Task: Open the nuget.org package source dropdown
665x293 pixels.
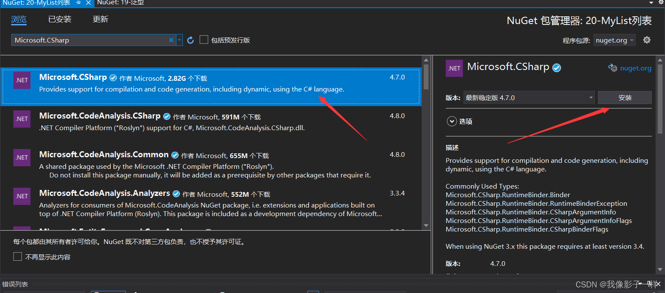Action: pos(614,40)
